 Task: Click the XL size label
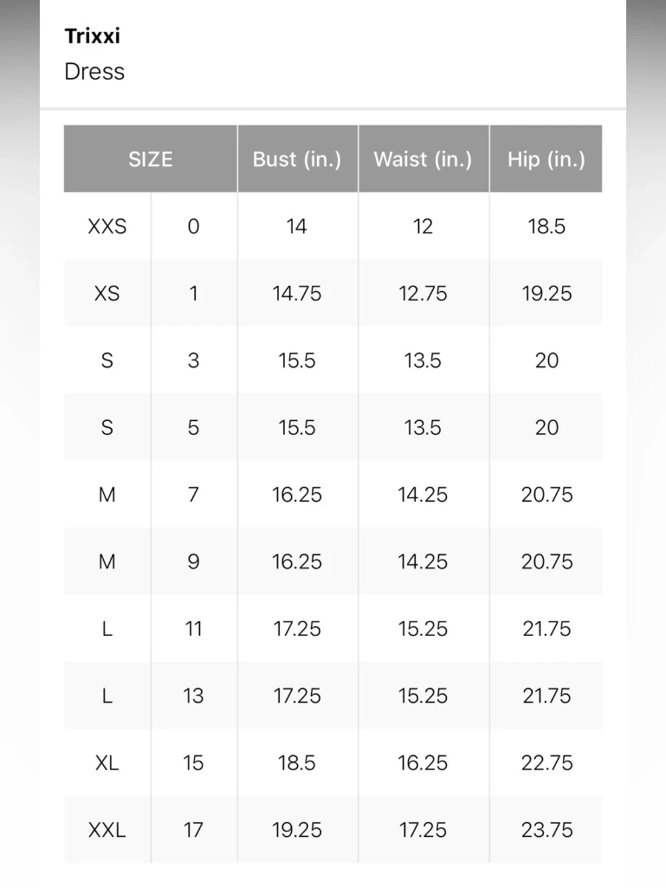click(107, 763)
